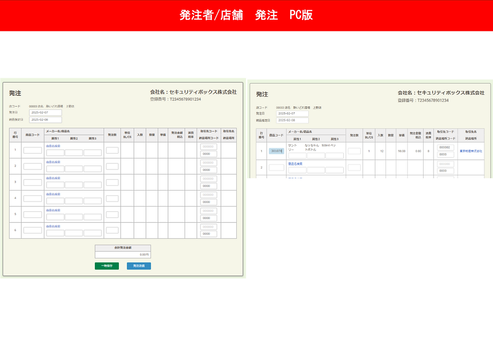Click the 商品コード field containing 301078
The height and width of the screenshot is (346, 493).
tap(276, 151)
